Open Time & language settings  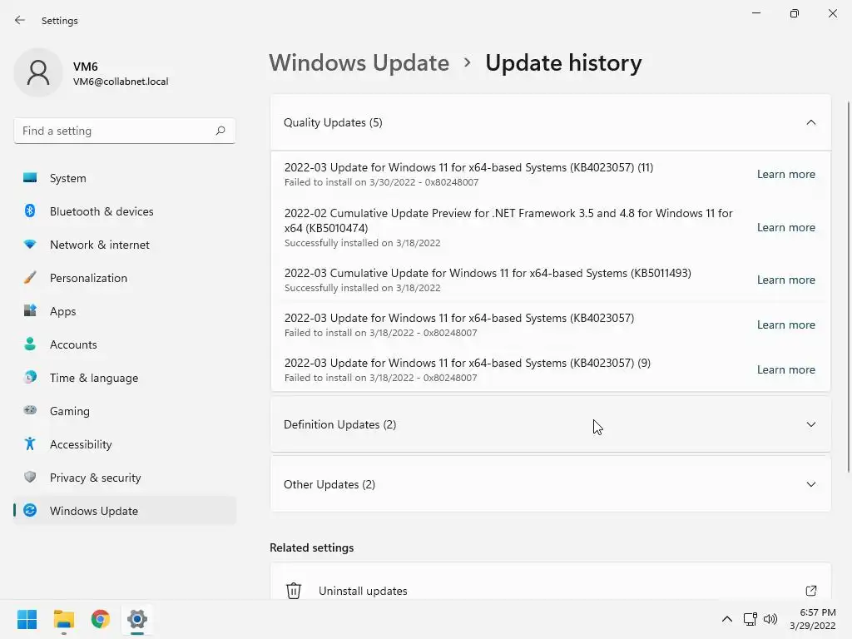pyautogui.click(x=125, y=377)
